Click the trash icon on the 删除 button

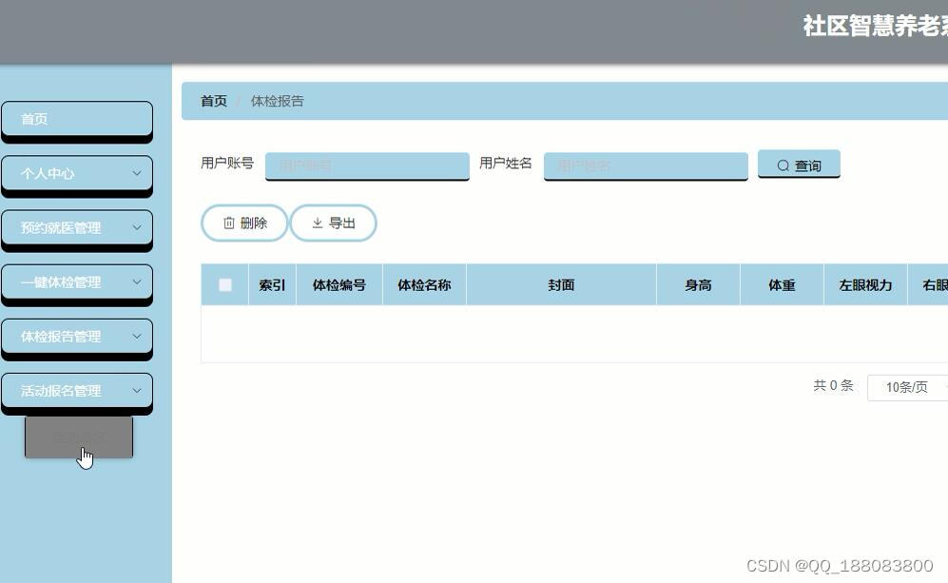tap(228, 223)
